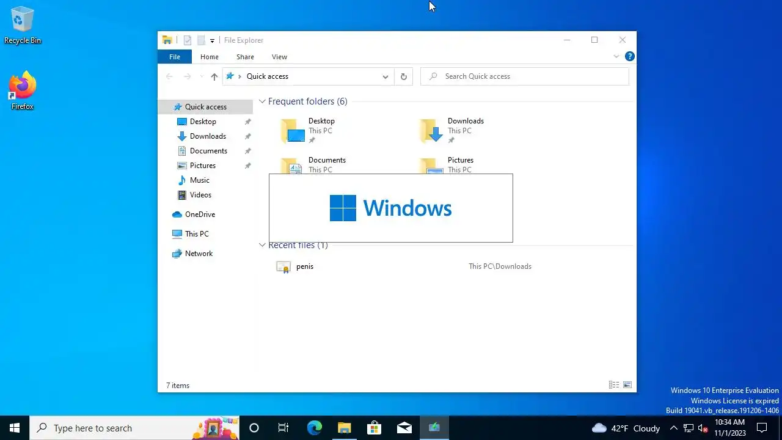This screenshot has height=440, width=782.
Task: Click the pin icon beside Downloads
Action: tap(247, 136)
